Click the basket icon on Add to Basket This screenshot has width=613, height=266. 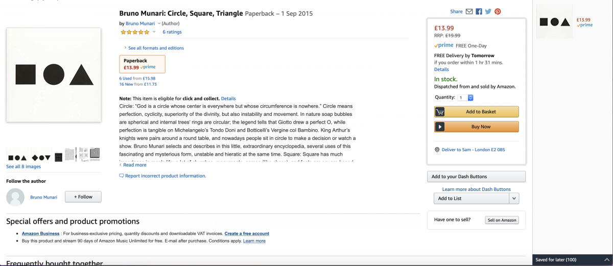click(x=440, y=112)
